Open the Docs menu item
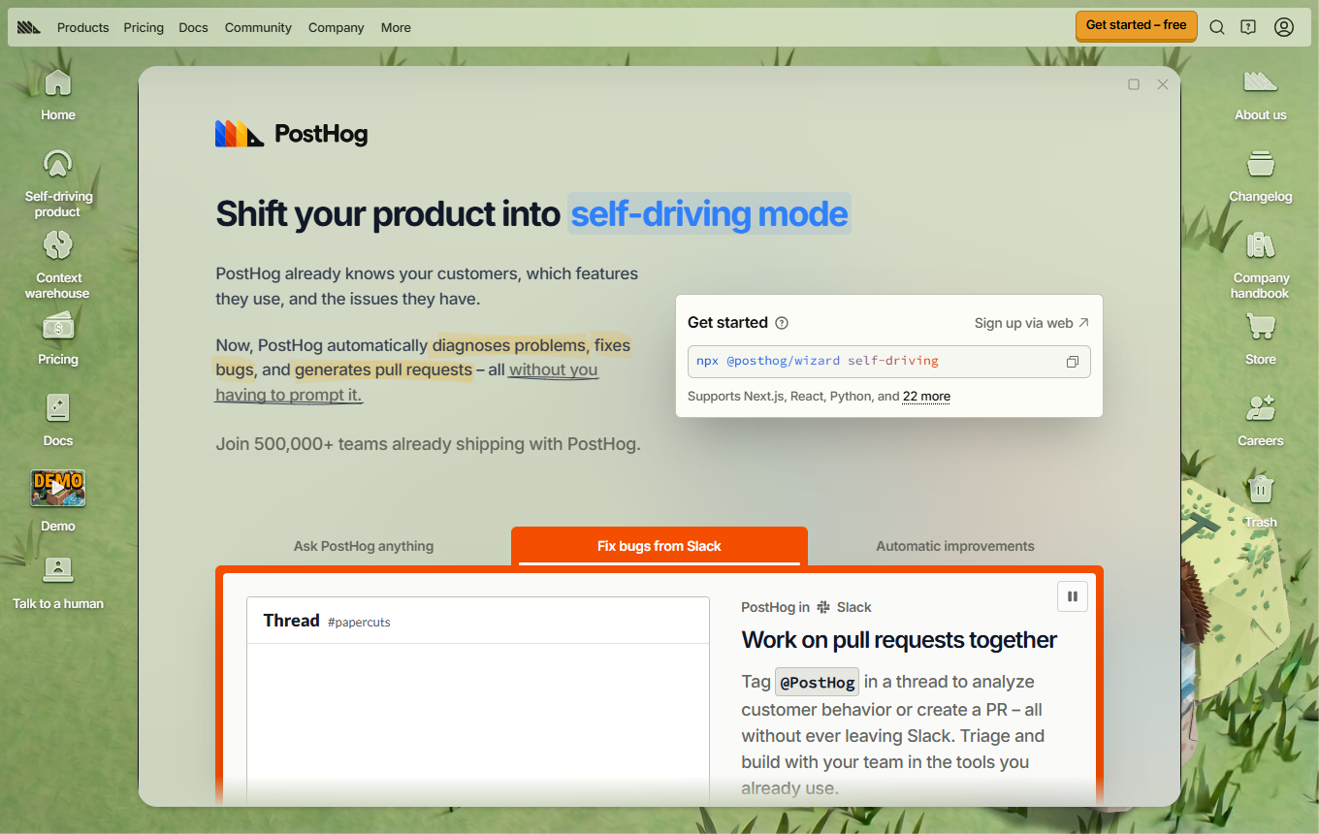The height and width of the screenshot is (834, 1319). tap(194, 27)
